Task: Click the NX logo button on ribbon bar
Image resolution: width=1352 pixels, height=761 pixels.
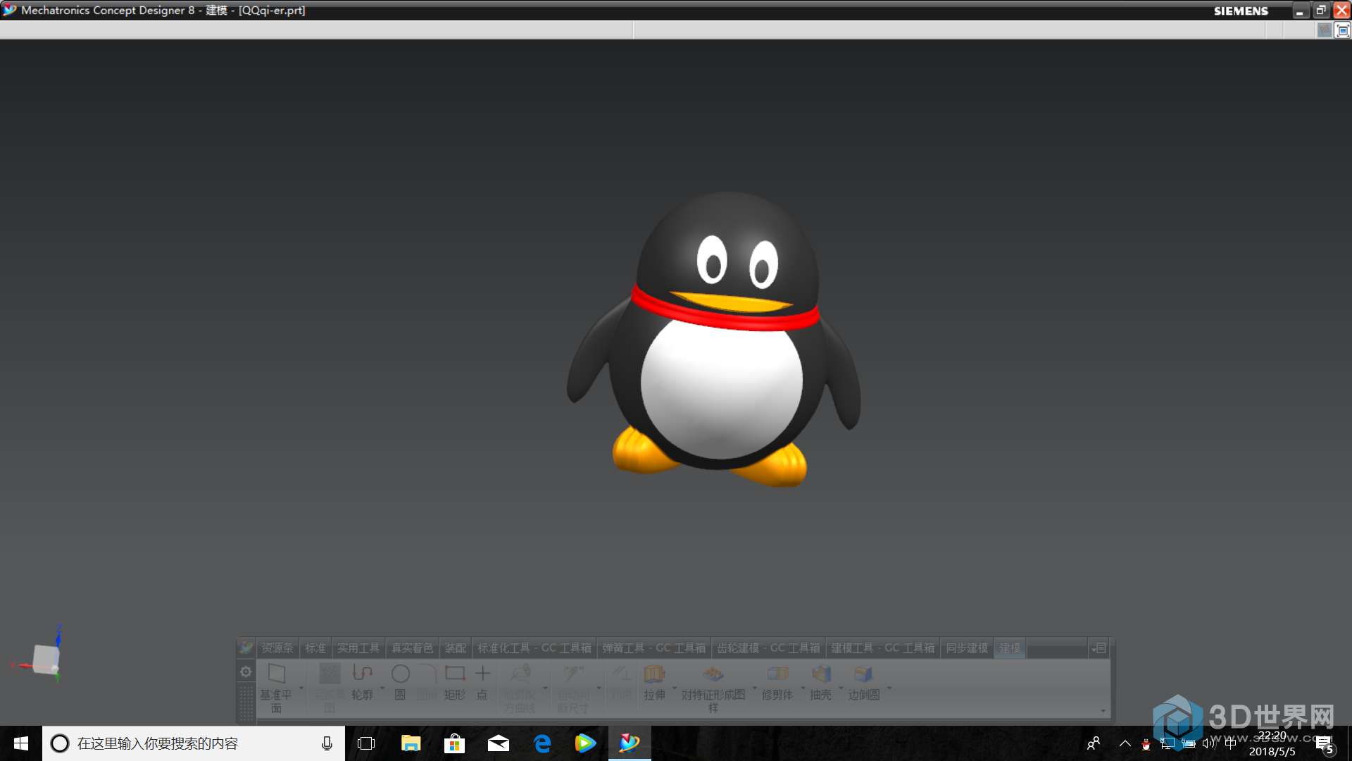Action: (x=246, y=648)
